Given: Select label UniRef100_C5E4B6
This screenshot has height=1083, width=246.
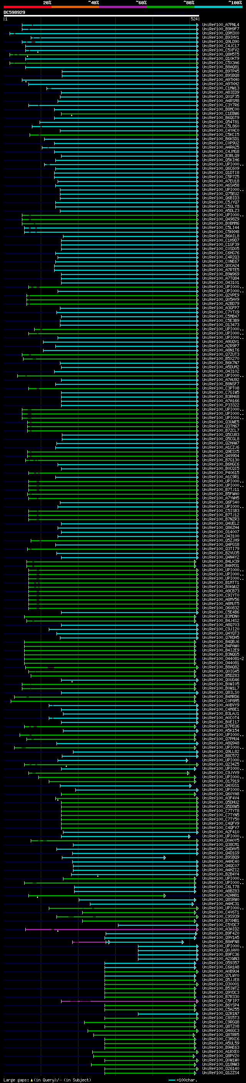Looking at the screenshot, I should coord(220,612).
